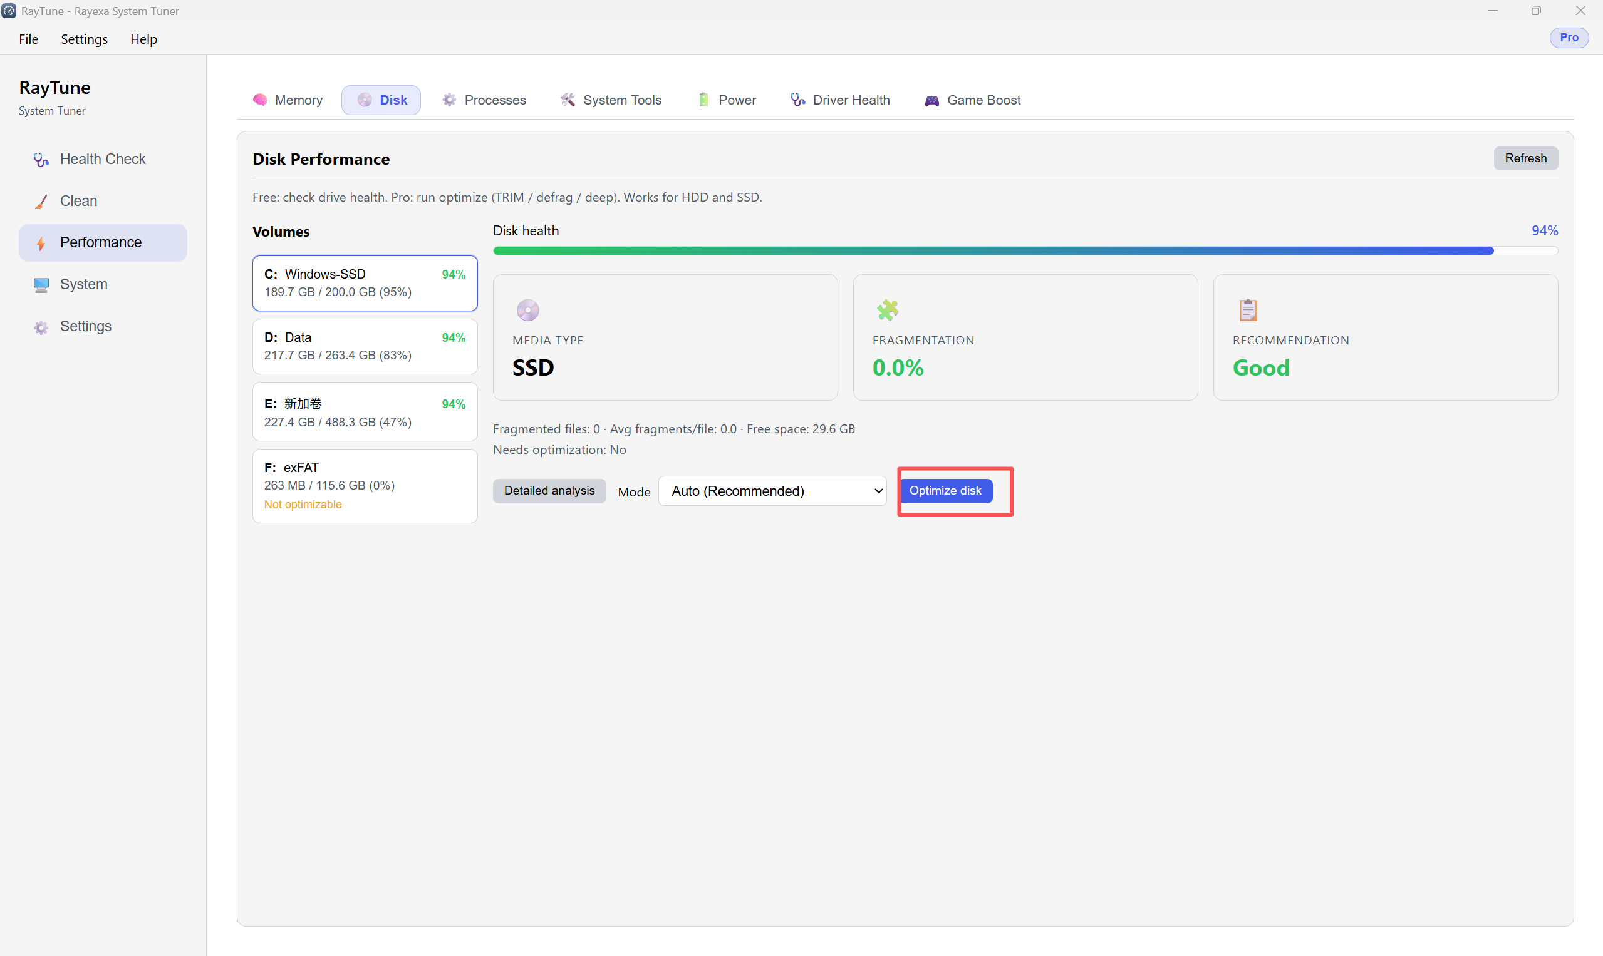Screen dimensions: 1603x956
Task: Click the RayTune app icon in title bar
Action: tap(9, 11)
